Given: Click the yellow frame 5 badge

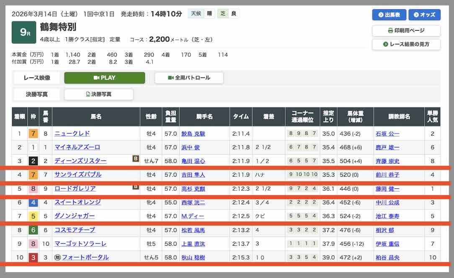Looking at the screenshot, I should [x=33, y=216].
